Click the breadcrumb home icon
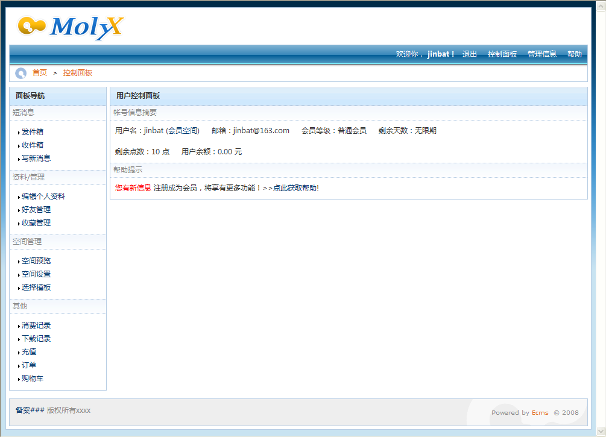Viewport: 606px width, 437px height. (21, 73)
